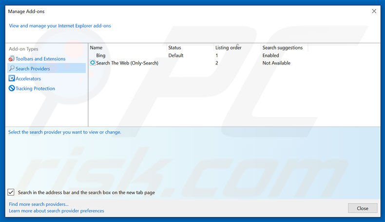Open Accelerators add-on type
The width and height of the screenshot is (385, 222).
pos(28,79)
